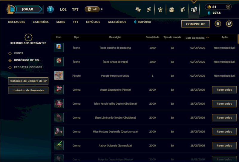
Task: Click the 18/05/2026 date in Aatrox row
Action: [x=198, y=145]
